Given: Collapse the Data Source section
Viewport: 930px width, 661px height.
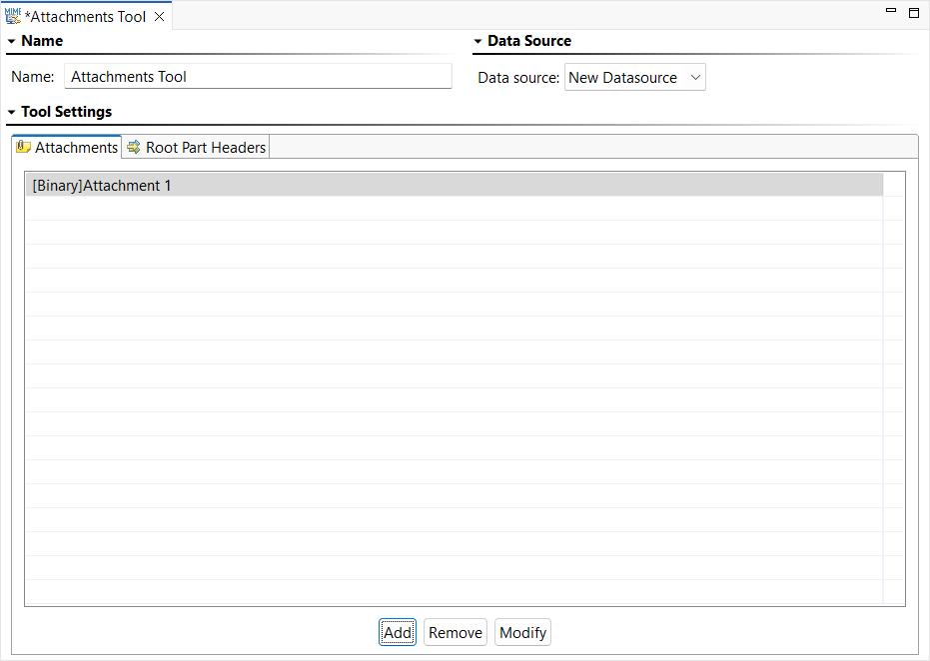Looking at the screenshot, I should 477,42.
